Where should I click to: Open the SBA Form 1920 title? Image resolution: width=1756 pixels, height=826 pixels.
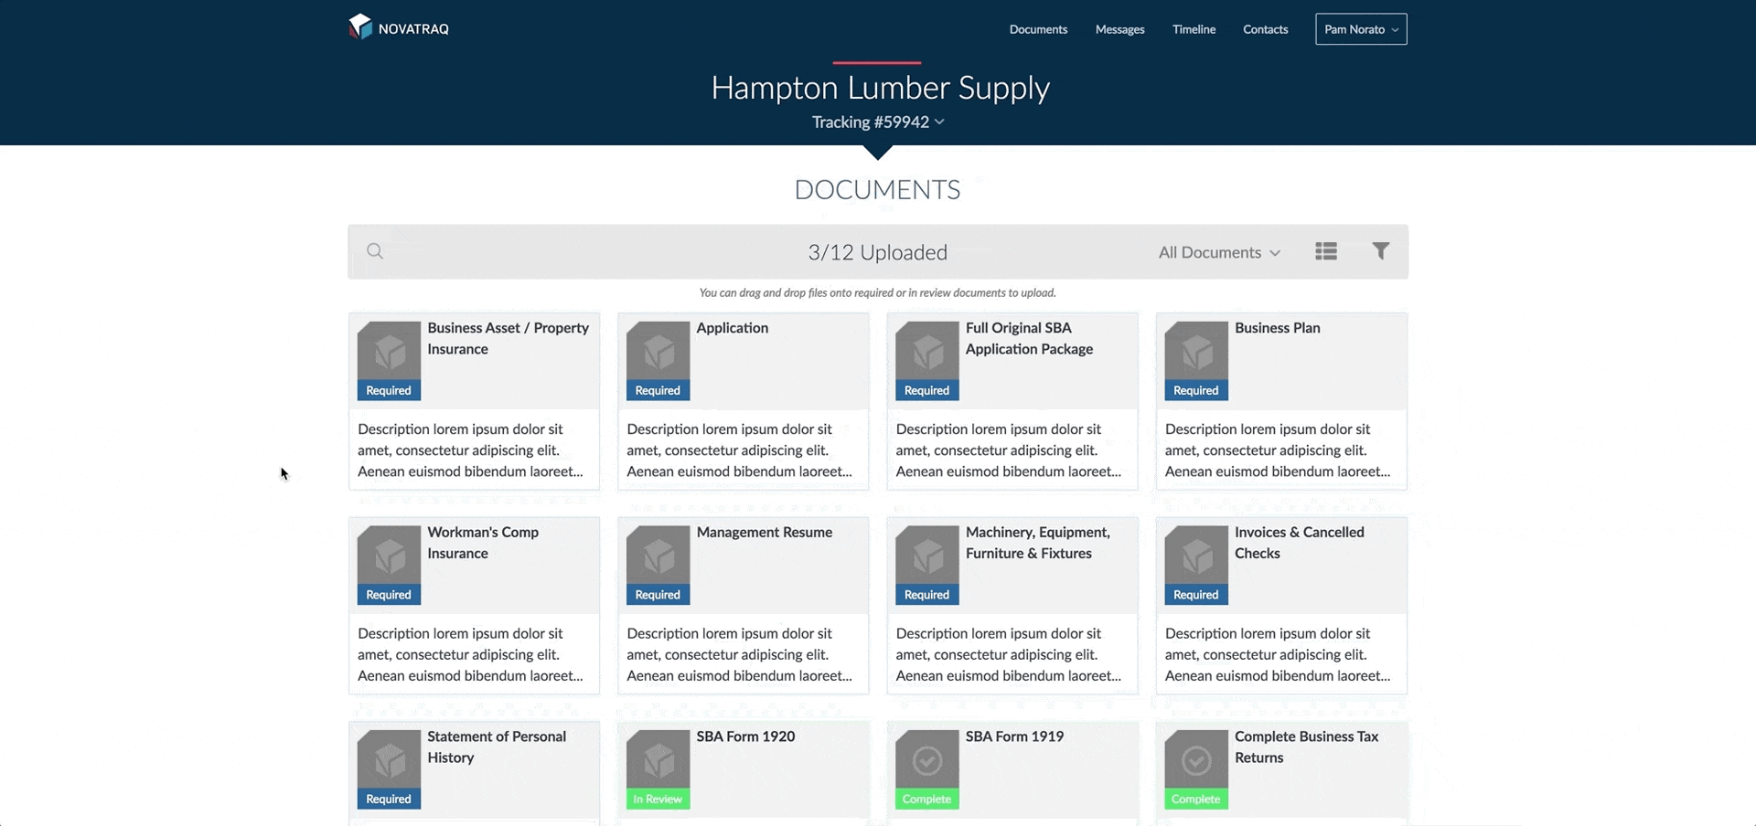tap(745, 736)
